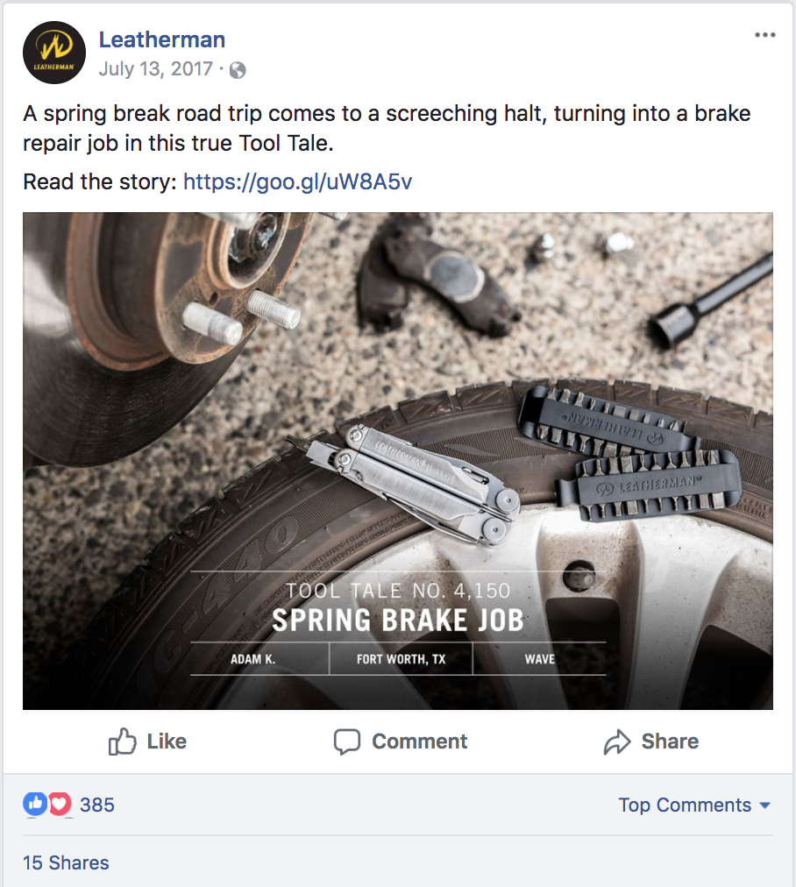Viewport: 796px width, 887px height.
Task: Click the Like text label
Action: (x=167, y=742)
